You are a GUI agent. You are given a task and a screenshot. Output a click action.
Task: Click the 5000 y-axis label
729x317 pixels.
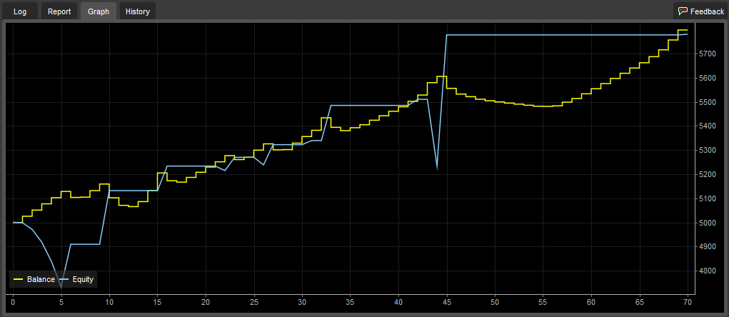click(707, 223)
